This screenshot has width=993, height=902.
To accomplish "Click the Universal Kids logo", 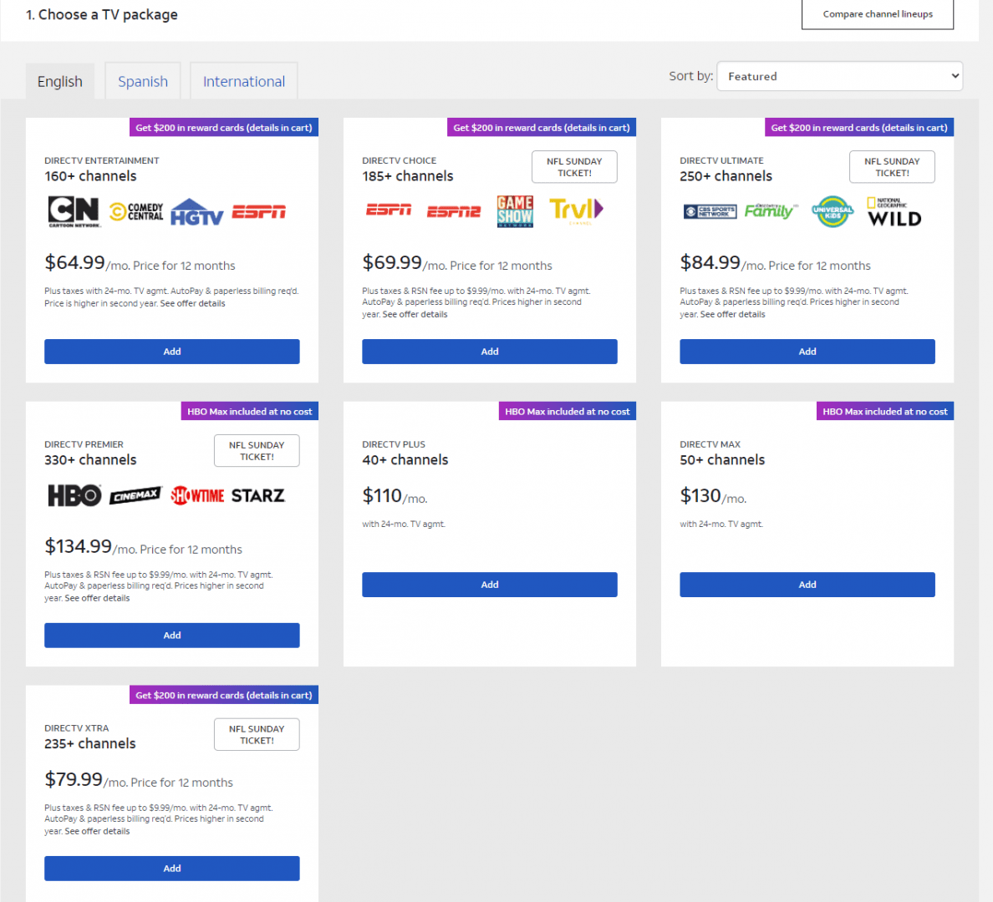I will tap(833, 211).
